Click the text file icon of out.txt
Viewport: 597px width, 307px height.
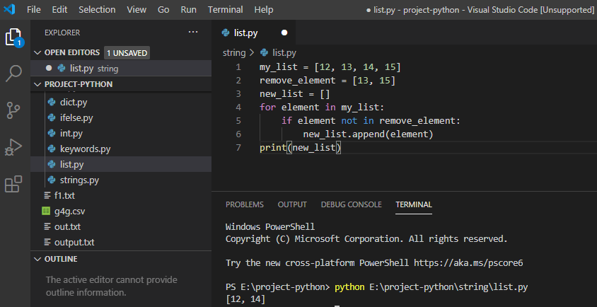(x=47, y=226)
